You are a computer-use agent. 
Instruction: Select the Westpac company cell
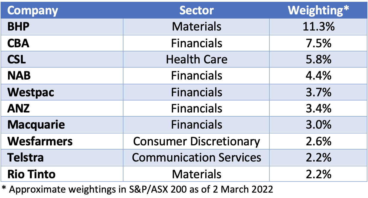pyautogui.click(x=31, y=92)
